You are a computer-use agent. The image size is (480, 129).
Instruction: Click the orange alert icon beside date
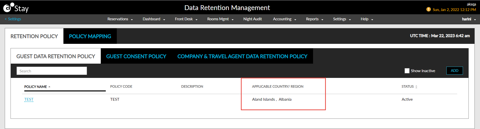[x=428, y=10]
